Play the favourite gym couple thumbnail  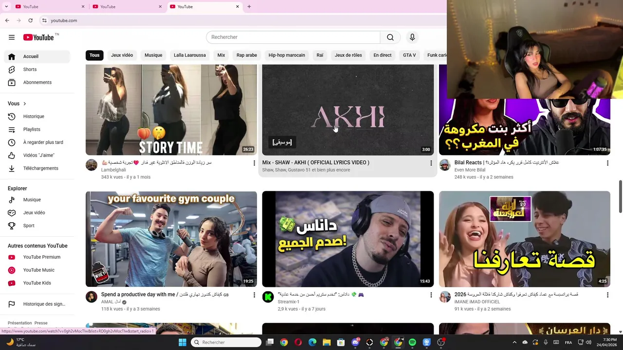pyautogui.click(x=171, y=239)
